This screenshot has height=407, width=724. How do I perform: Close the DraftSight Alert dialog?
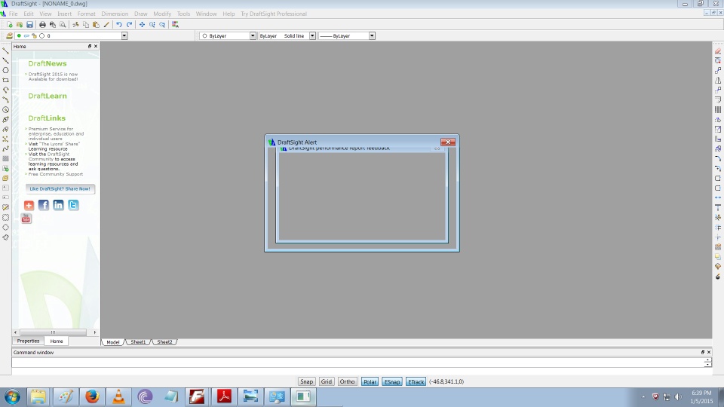point(448,142)
